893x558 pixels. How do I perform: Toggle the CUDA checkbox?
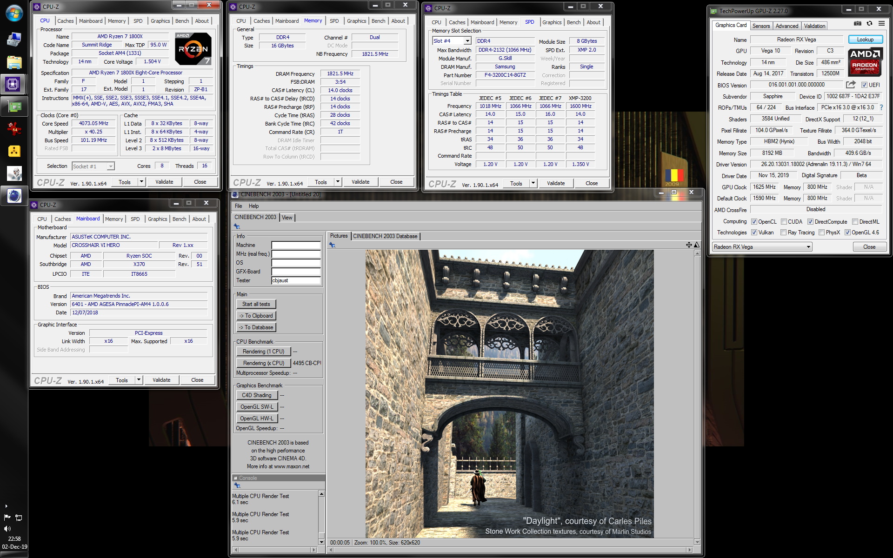click(784, 222)
